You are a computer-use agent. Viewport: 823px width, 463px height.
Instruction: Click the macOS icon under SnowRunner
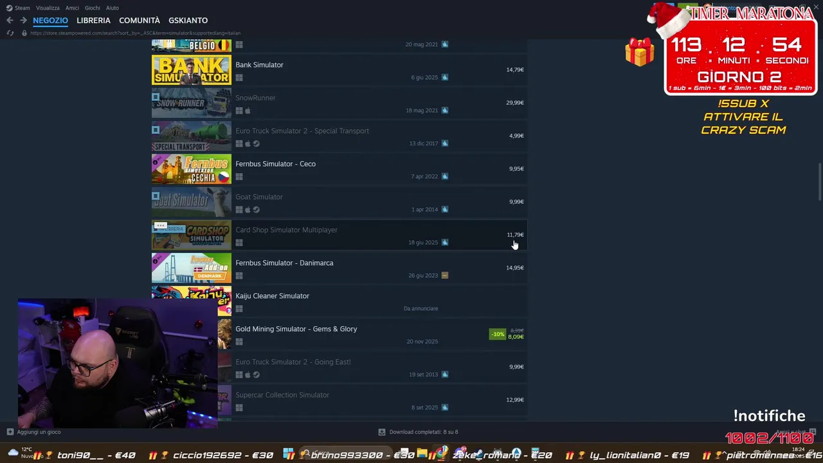[248, 111]
